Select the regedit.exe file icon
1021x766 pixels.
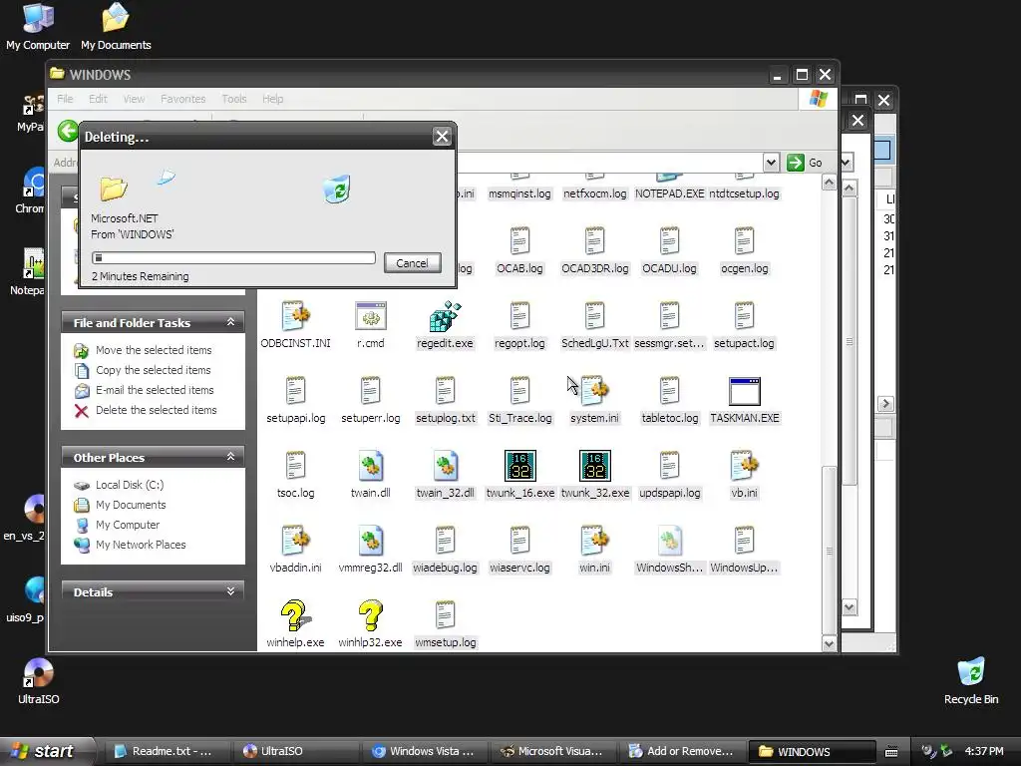tap(445, 316)
